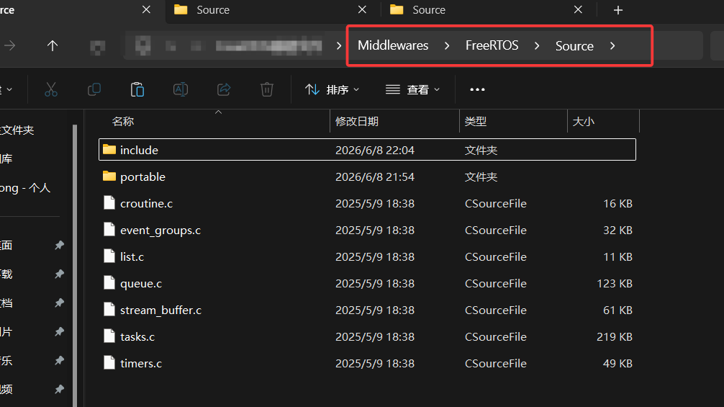Open the 查看 view dropdown
724x407 pixels.
click(x=412, y=89)
